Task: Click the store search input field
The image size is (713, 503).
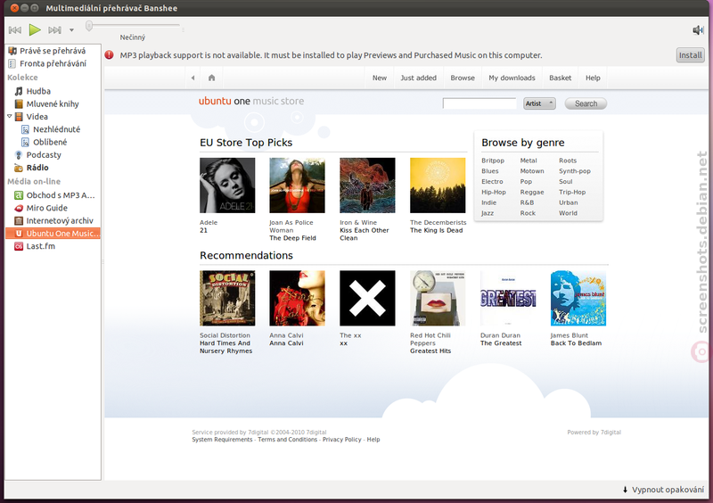Action: (479, 103)
